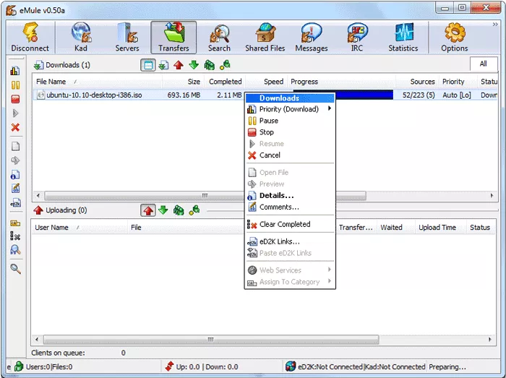This screenshot has height=378, width=506.
Task: Select the All category tab
Action: 484,64
